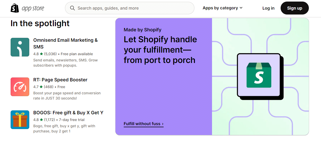Click the RT Page Speed Booster 4.7 star rating
This screenshot has width=321, height=142.
[x=41, y=87]
